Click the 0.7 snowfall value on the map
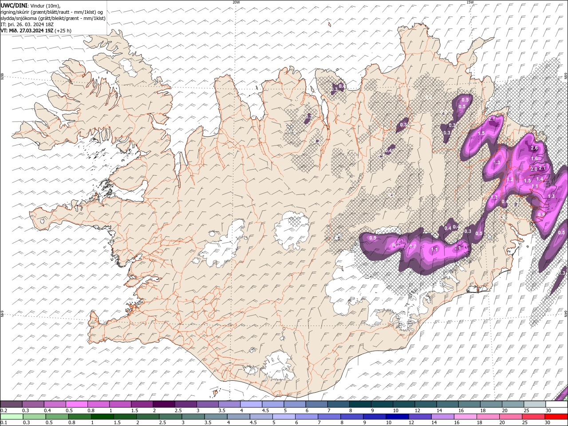This screenshot has width=568, height=426. tap(412, 246)
